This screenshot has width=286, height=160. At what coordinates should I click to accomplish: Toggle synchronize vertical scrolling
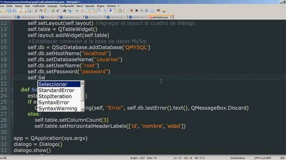88,11
